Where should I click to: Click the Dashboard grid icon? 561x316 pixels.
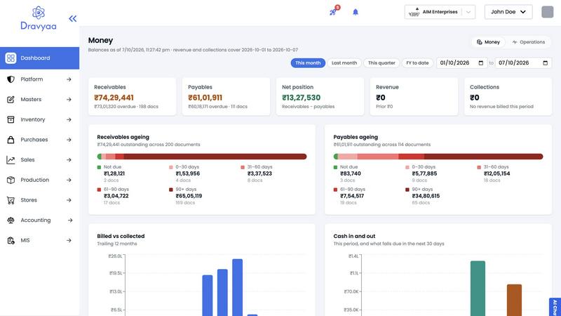[x=11, y=58]
